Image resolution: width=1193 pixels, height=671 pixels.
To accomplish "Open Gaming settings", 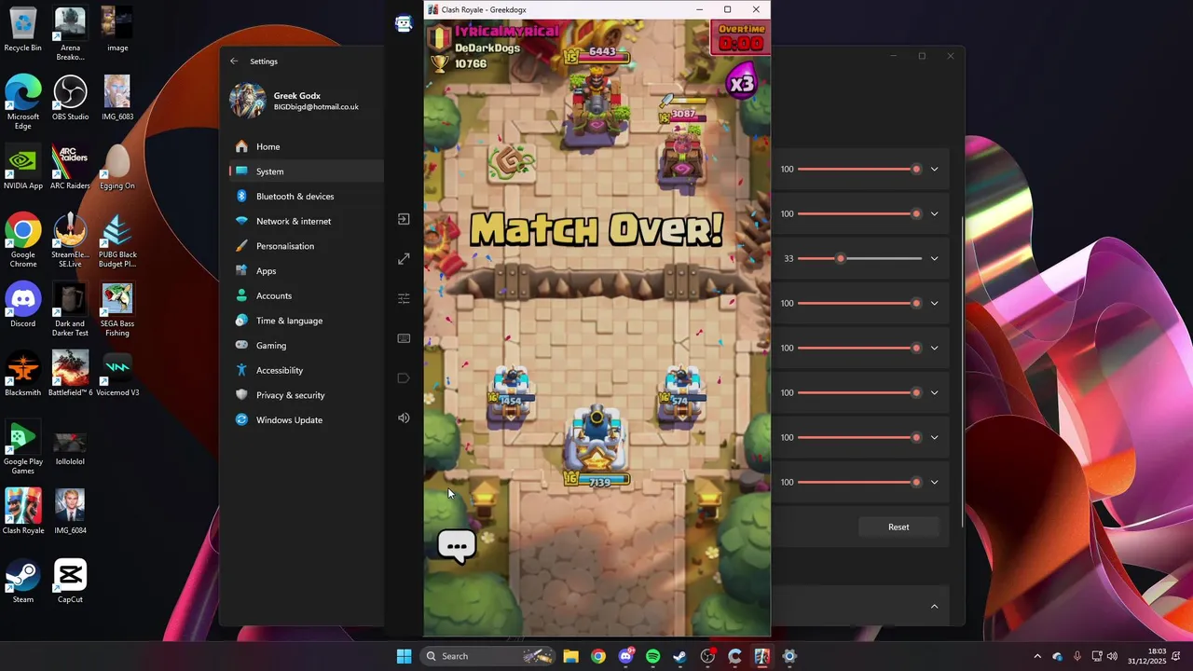I will click(306, 346).
